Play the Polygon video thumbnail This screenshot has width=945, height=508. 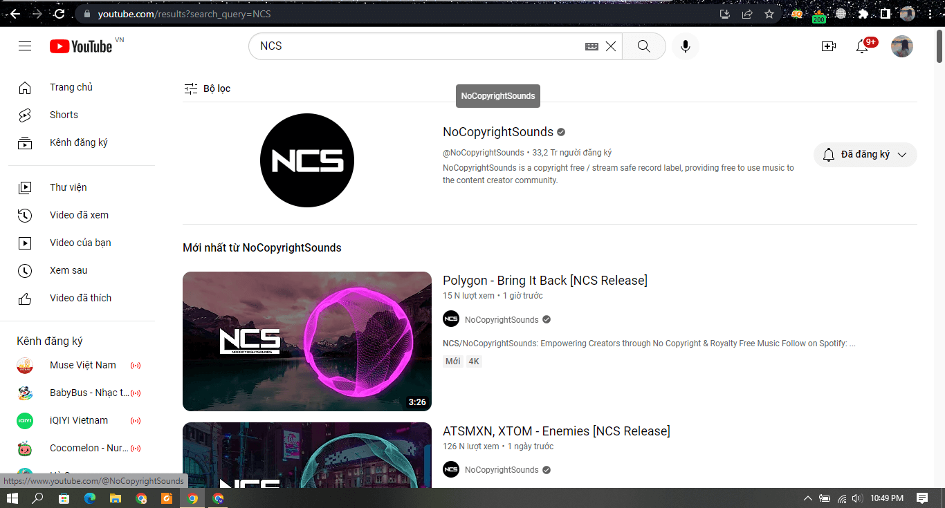[306, 341]
